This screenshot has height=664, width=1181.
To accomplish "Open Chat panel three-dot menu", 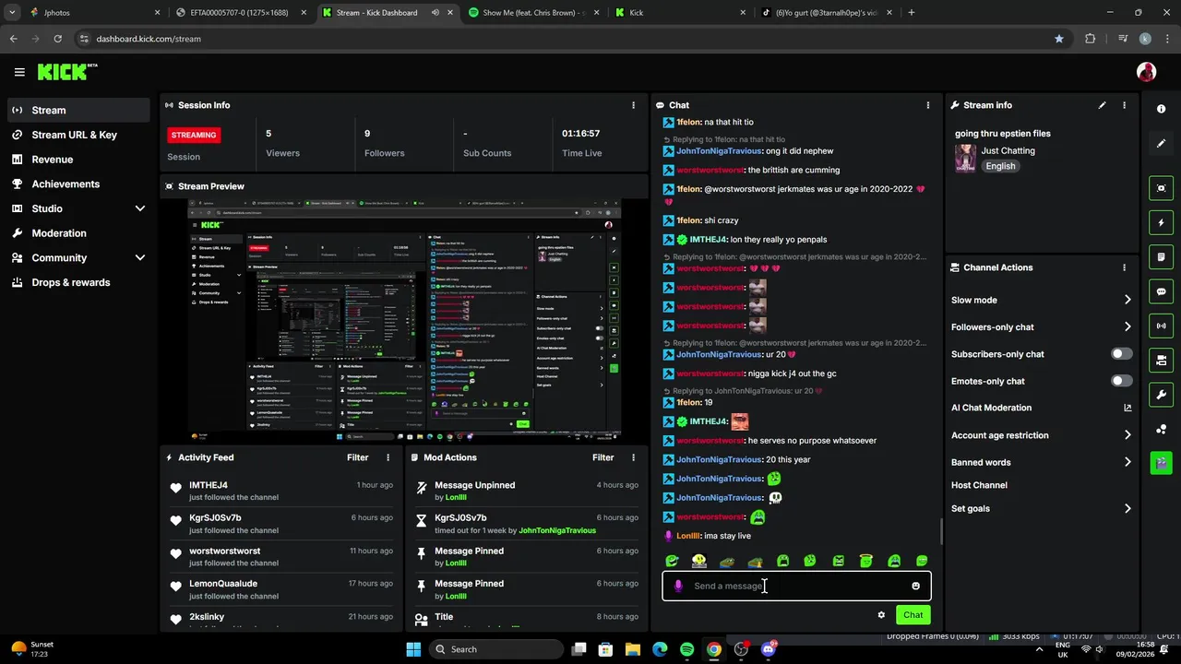I will (927, 105).
